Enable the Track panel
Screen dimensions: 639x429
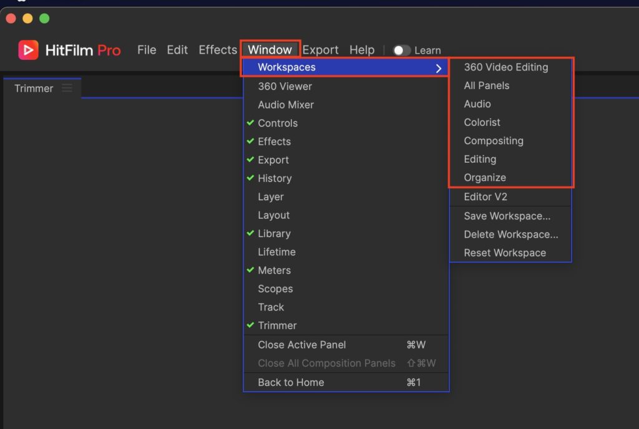(346, 307)
